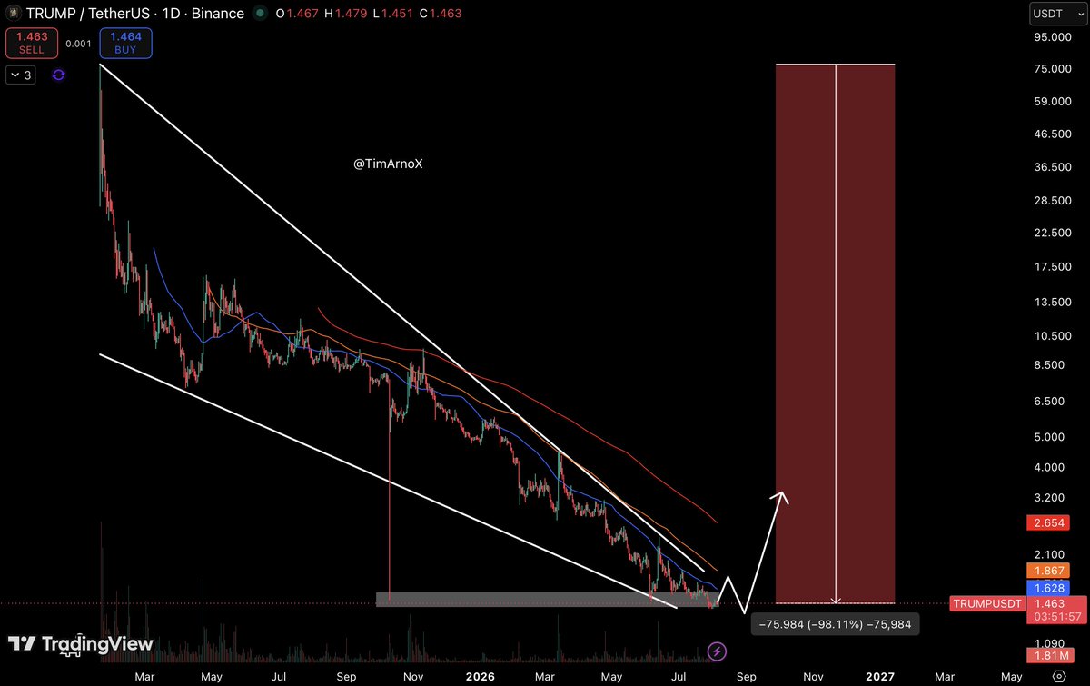This screenshot has width=1090, height=686.
Task: Click the 03:51:57 bar countdown tag
Action: 1055,617
